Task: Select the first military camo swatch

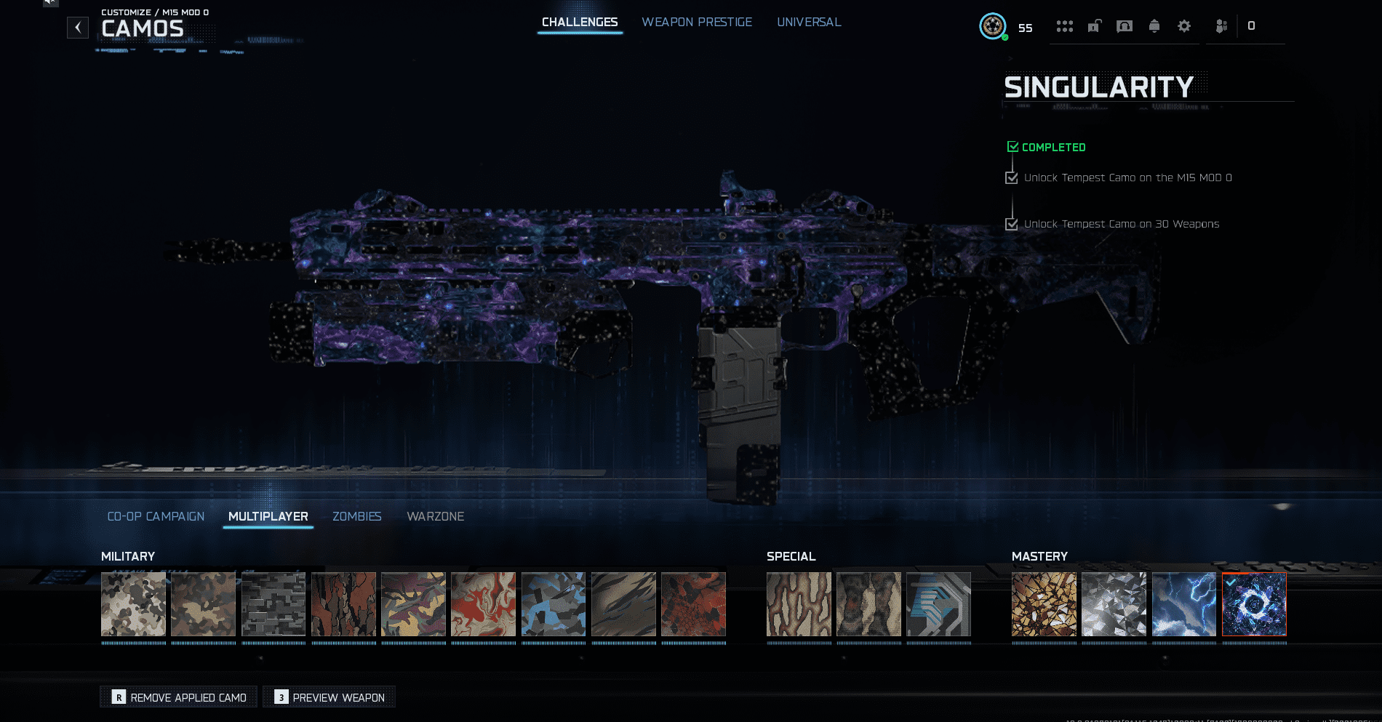Action: point(133,604)
